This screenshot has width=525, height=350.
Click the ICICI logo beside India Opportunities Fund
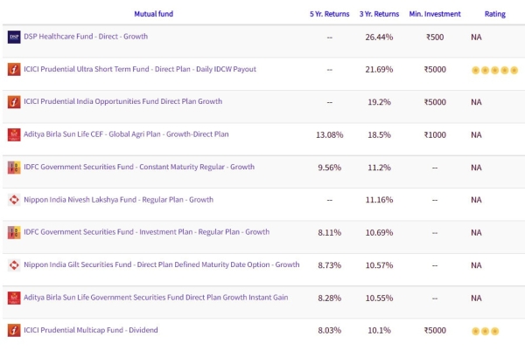click(13, 102)
